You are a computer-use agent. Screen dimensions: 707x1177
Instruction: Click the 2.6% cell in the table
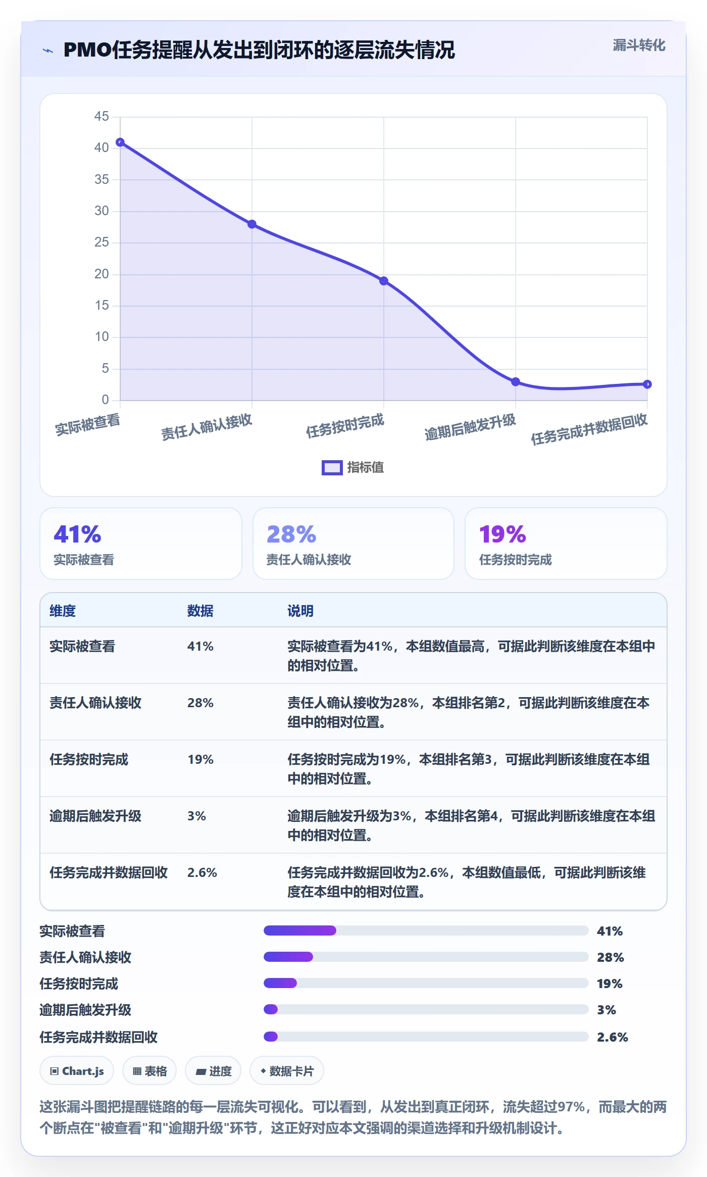(x=202, y=872)
